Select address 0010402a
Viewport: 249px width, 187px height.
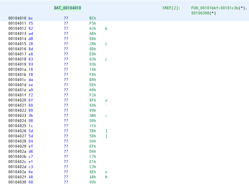click(17, 151)
